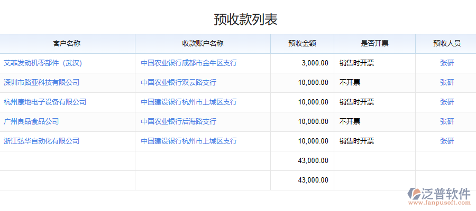Sort by 客户名称 column header
476x211 pixels.
(x=67, y=44)
